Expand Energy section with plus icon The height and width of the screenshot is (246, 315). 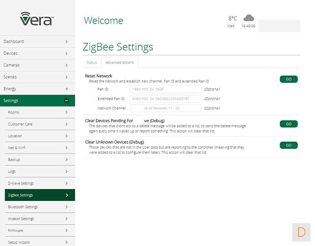pos(67,89)
